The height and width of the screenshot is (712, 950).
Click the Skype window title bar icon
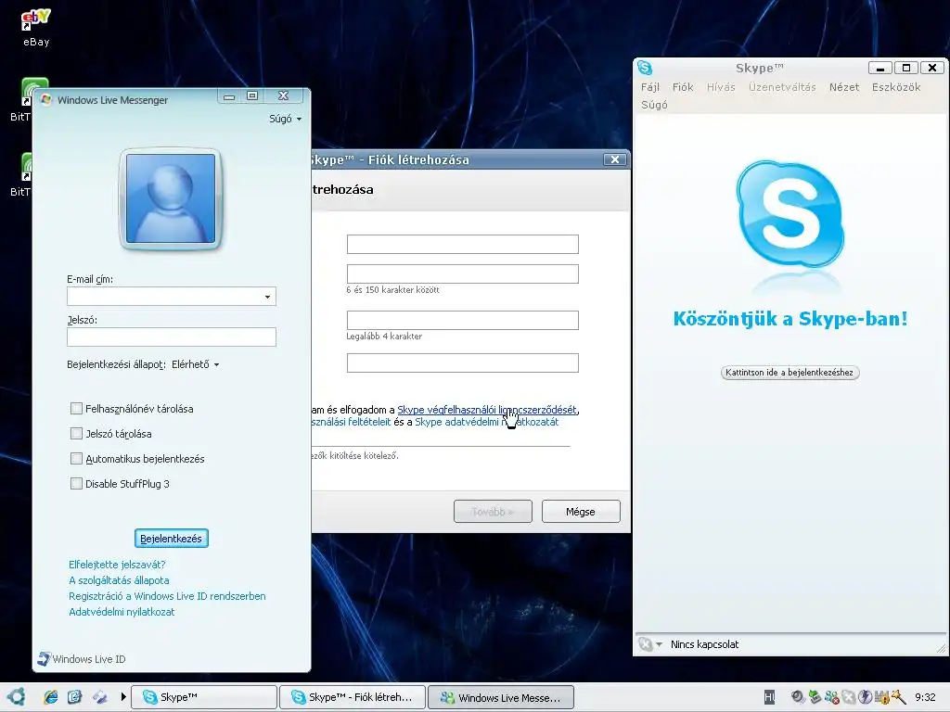click(646, 68)
